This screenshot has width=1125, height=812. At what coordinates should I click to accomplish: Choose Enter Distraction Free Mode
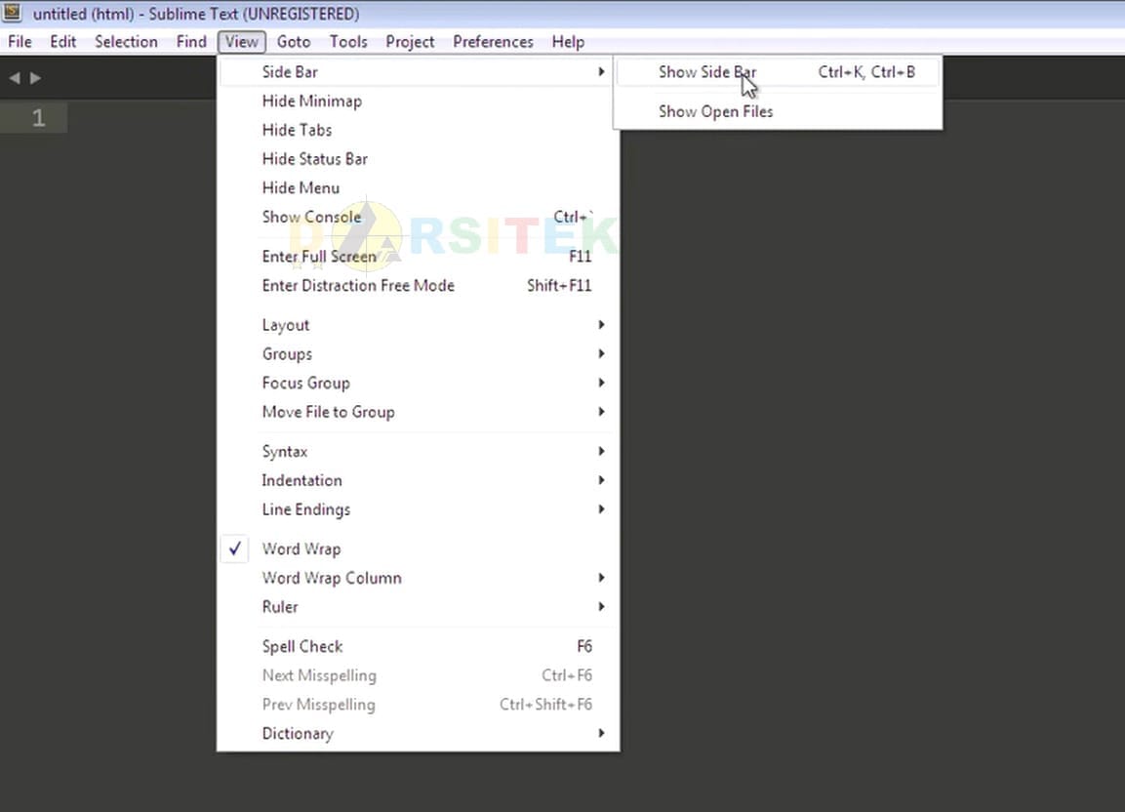(419, 285)
